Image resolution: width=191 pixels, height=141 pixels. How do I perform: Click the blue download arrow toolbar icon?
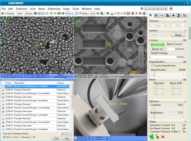[144, 14]
